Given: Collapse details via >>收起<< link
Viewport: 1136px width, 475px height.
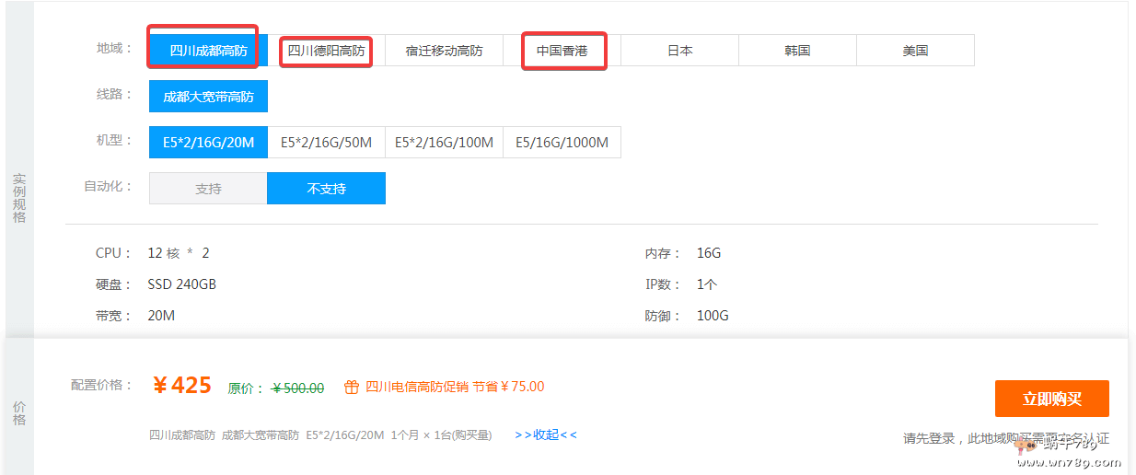Looking at the screenshot, I should coord(546,434).
